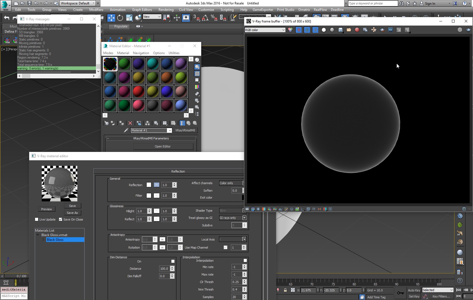Click the Dim Distance value field

[x=164, y=269]
